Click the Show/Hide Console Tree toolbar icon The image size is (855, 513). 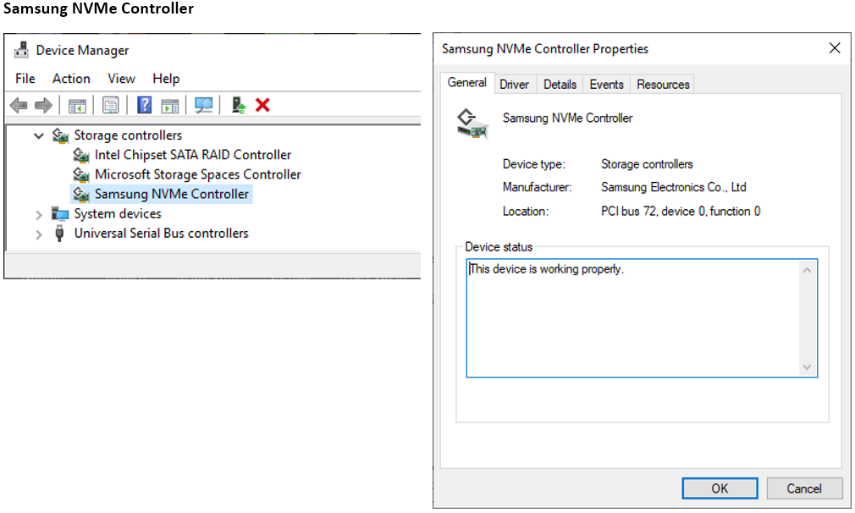[x=77, y=106]
